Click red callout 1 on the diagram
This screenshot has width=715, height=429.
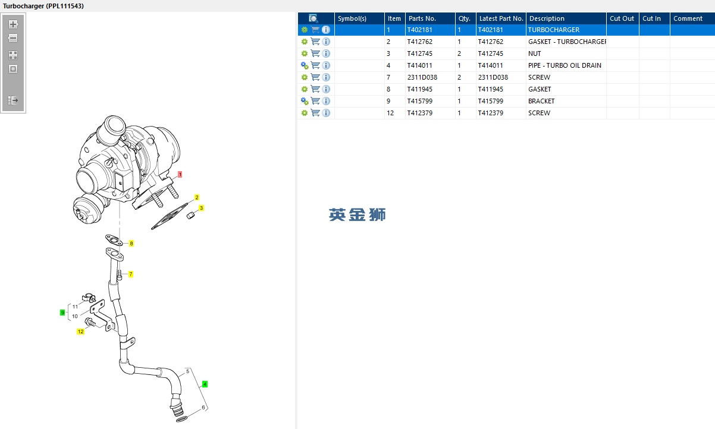pos(180,174)
